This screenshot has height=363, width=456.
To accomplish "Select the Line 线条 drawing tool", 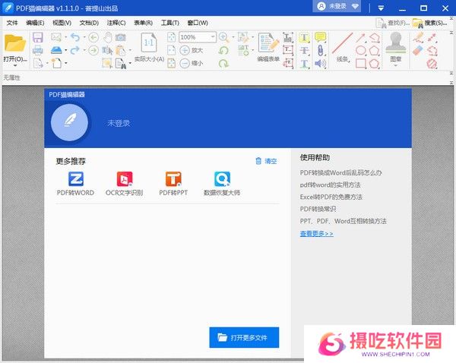I will [343, 46].
